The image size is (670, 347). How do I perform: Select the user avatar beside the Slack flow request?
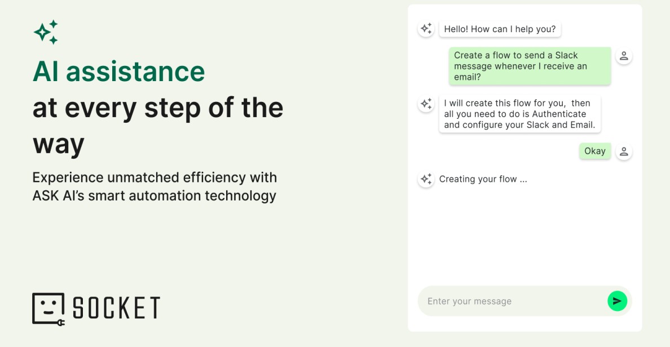coord(624,56)
